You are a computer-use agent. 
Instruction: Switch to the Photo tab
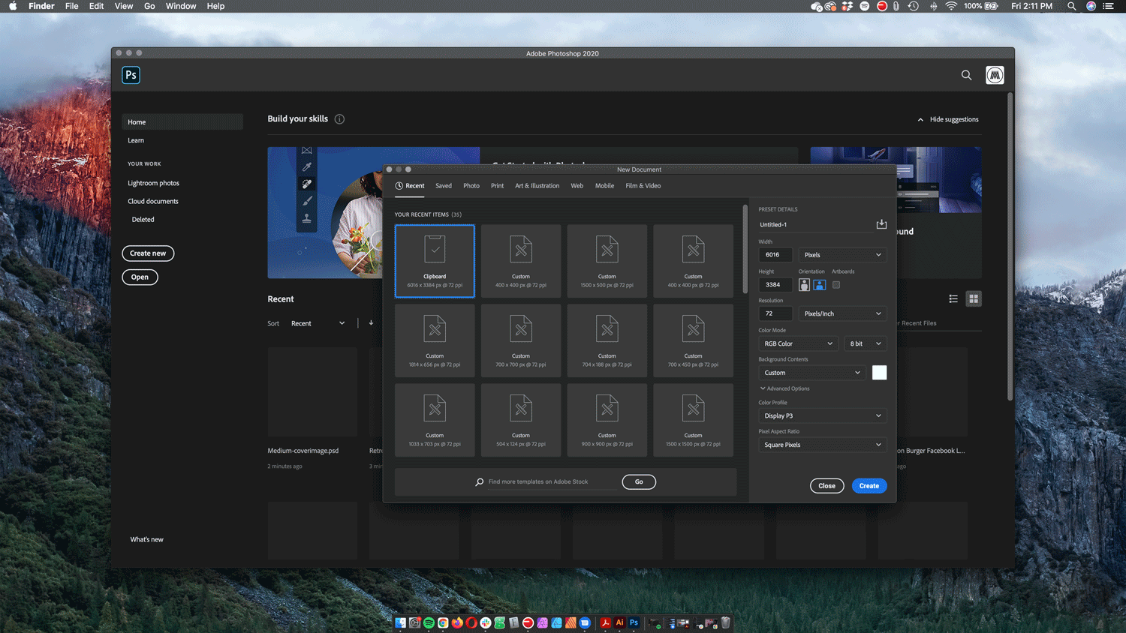(x=471, y=186)
